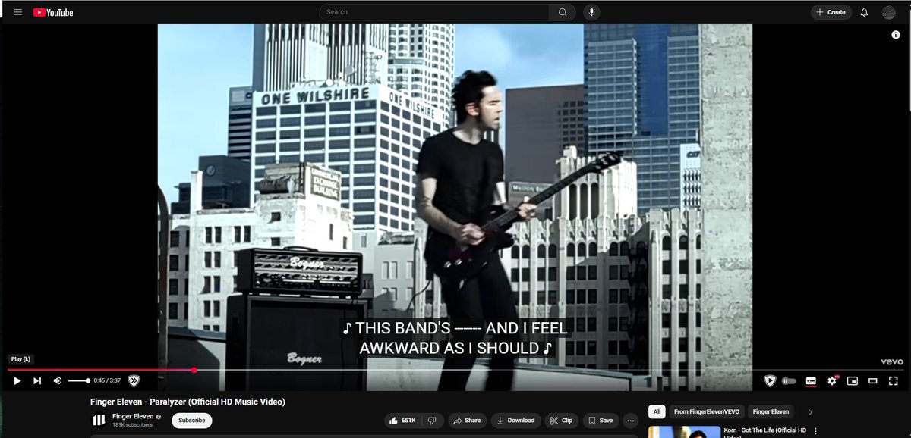
Task: Click the shield skip-forward extension icon
Action: point(134,380)
